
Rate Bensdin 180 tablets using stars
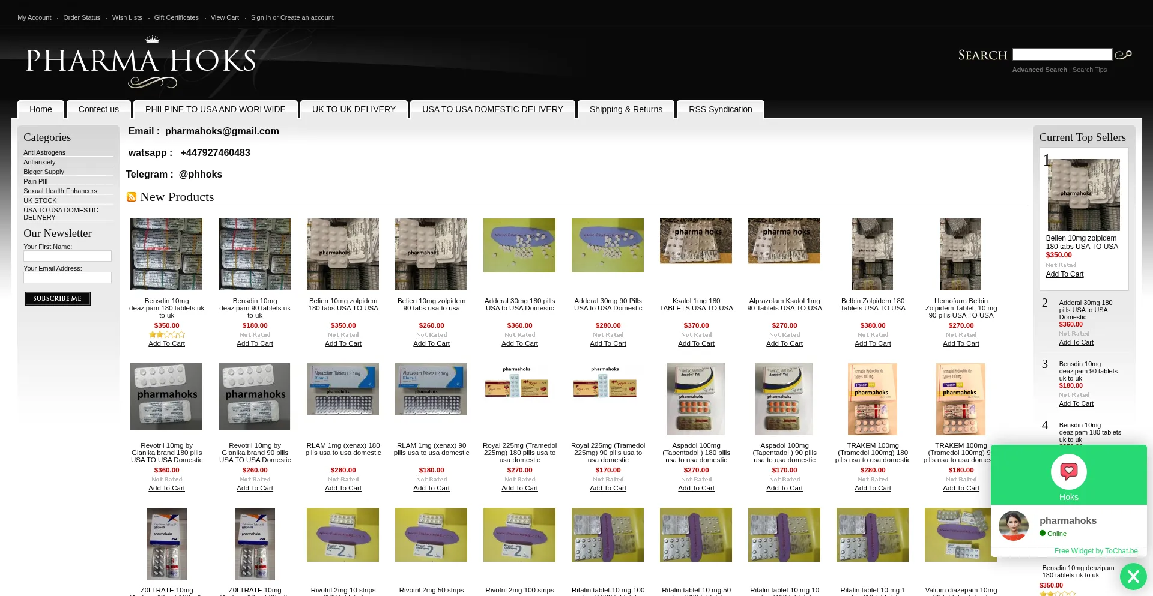coord(167,334)
